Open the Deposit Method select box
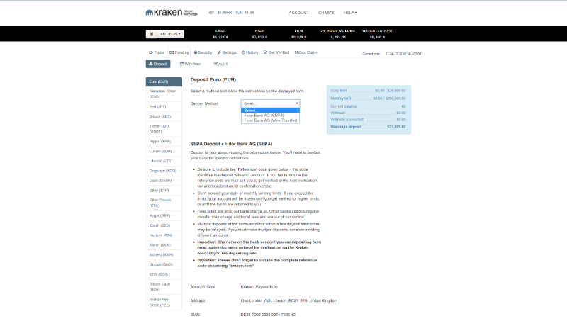The height and width of the screenshot is (321, 567). (x=270, y=103)
